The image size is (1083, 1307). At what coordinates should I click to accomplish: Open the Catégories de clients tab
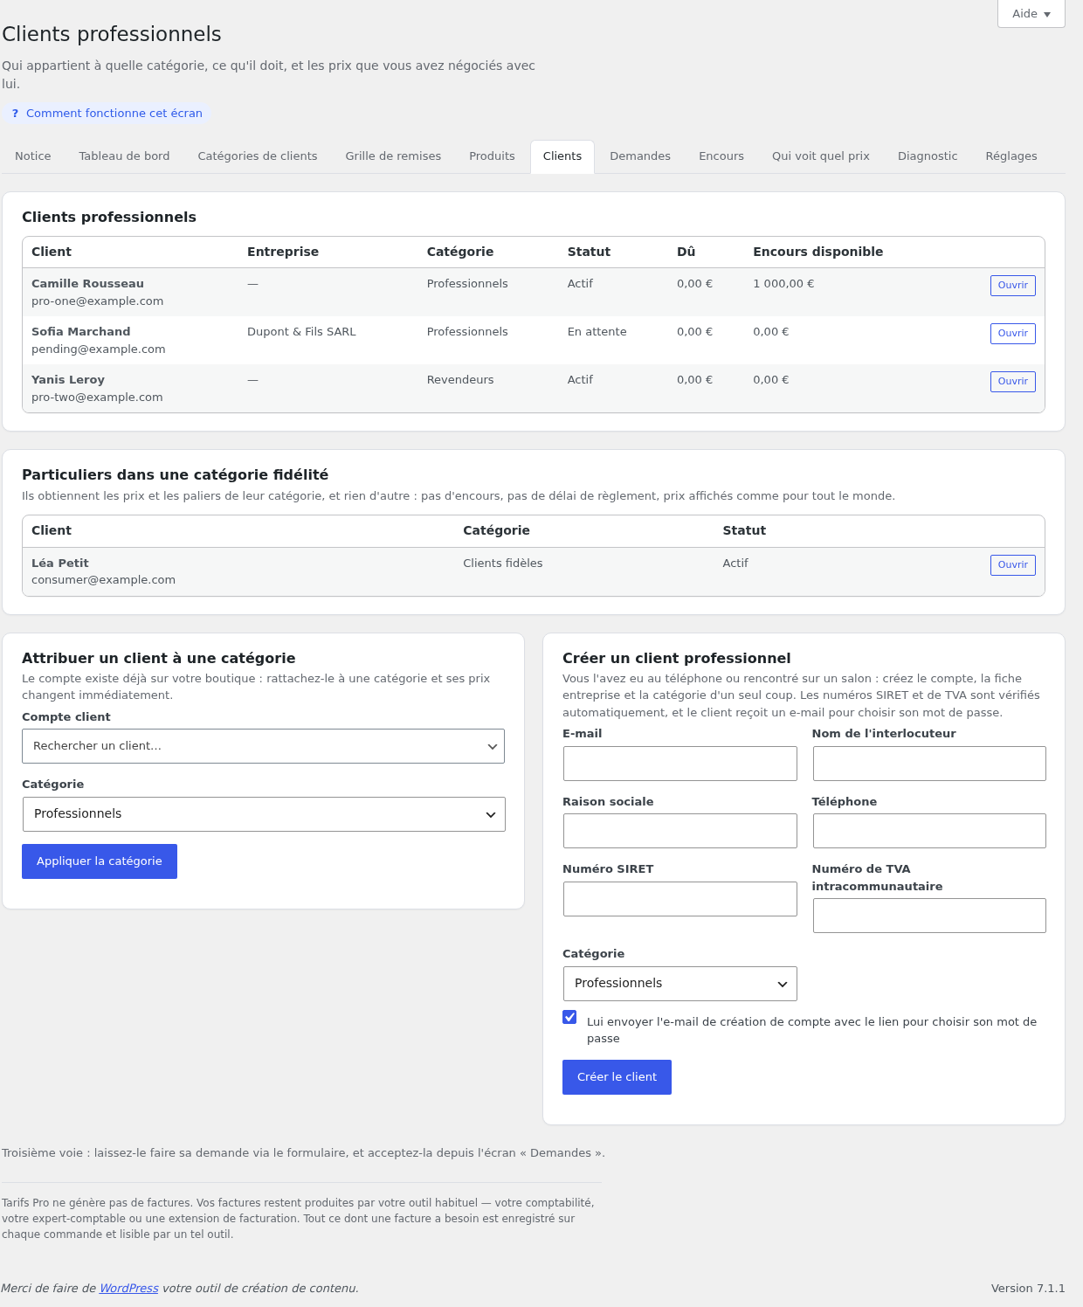point(258,156)
